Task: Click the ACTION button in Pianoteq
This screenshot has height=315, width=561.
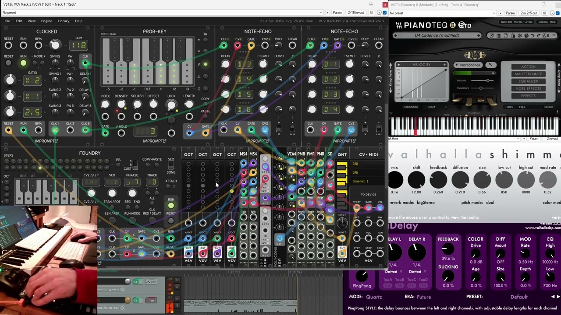Action: pos(528,66)
